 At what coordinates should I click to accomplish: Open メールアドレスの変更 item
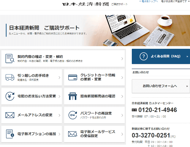click(x=31, y=115)
